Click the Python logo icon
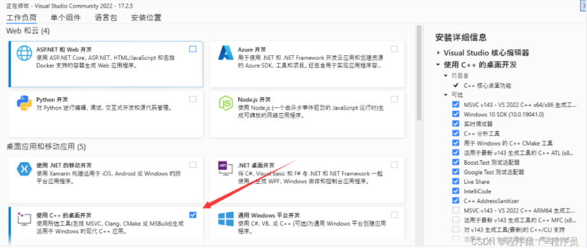 (24, 103)
